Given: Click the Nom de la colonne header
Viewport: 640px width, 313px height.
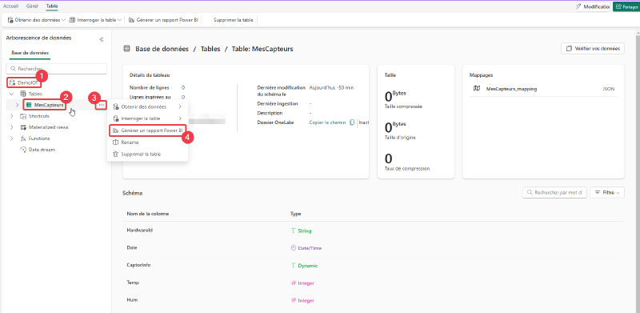Looking at the screenshot, I should [148, 213].
